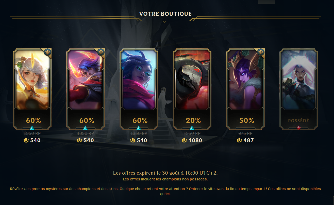Click the blue gem under the white-haired champion card

point(32,128)
